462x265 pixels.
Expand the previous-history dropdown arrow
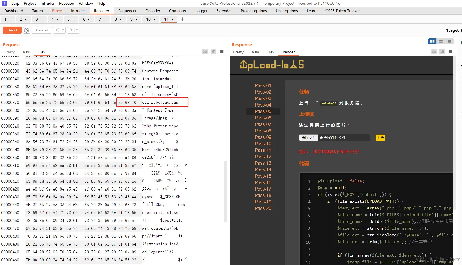tap(63, 30)
